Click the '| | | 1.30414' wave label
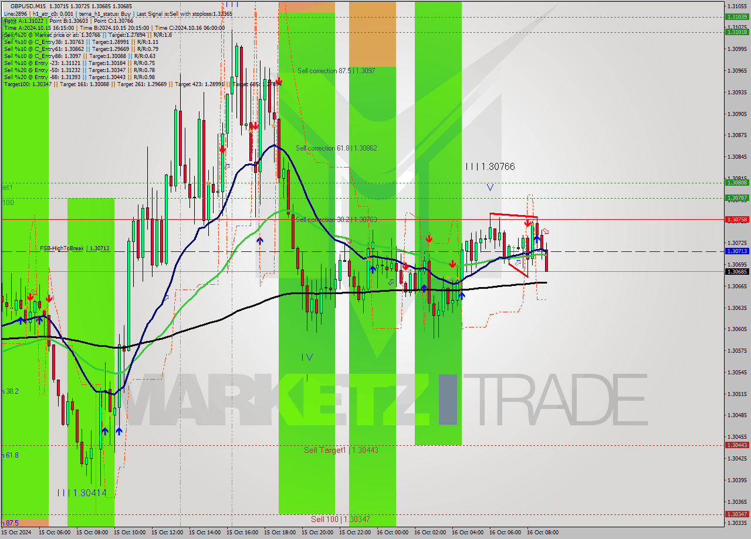Viewport: 751px width, 539px height. tap(82, 493)
